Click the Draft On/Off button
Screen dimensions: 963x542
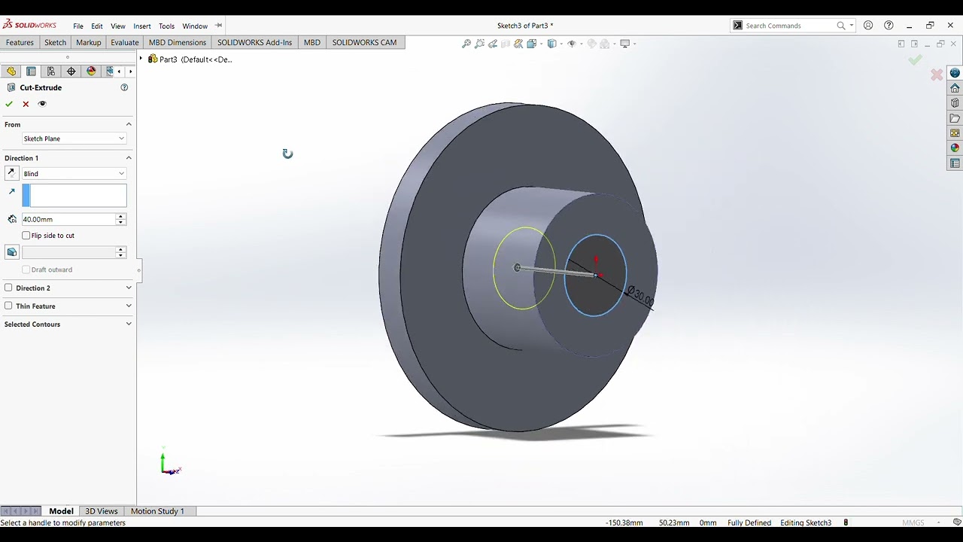(x=11, y=252)
